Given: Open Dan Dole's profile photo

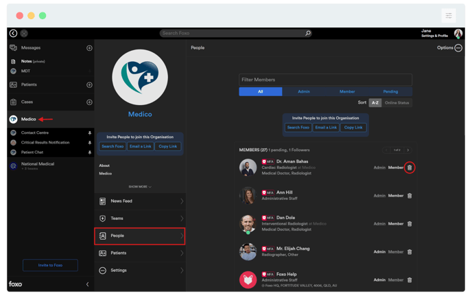Looking at the screenshot, I should click(x=248, y=224).
